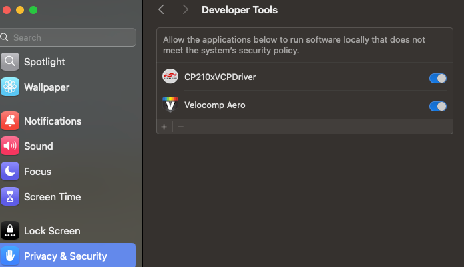Click the Wallpaper flower icon
Viewport: 464px width, 267px height.
[10, 87]
